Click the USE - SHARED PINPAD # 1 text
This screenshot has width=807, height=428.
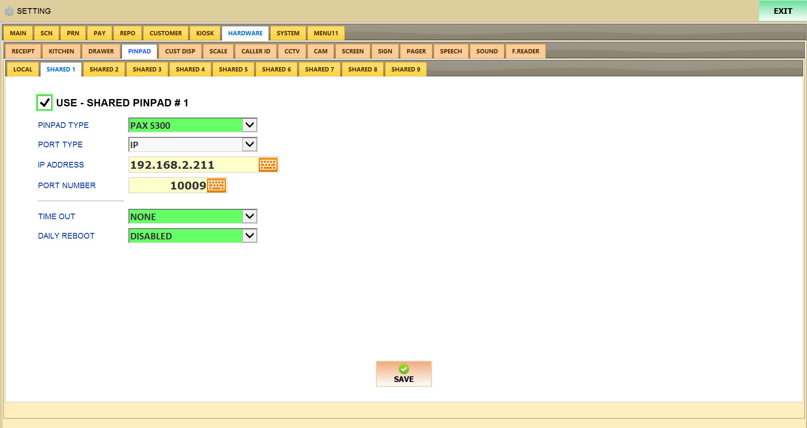pos(122,103)
